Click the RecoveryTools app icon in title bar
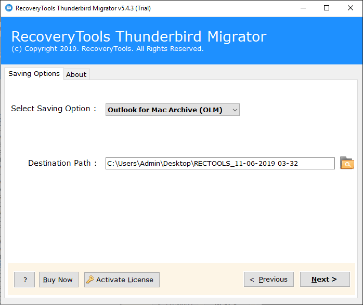 (9, 8)
